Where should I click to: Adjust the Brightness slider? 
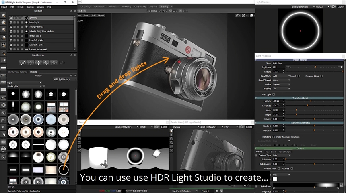point(314,67)
